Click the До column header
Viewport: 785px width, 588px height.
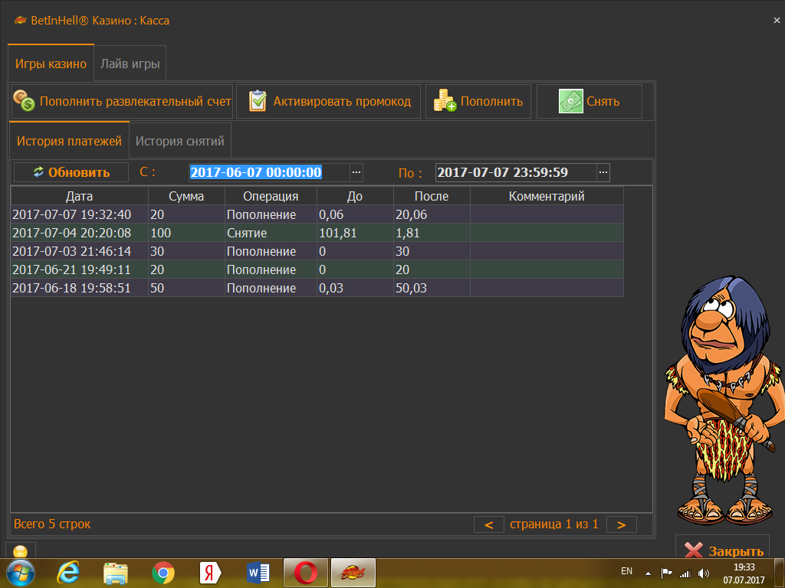click(x=355, y=196)
